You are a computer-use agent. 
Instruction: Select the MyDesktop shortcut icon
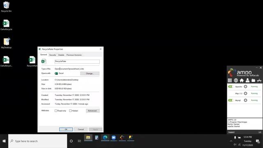pos(7,43)
